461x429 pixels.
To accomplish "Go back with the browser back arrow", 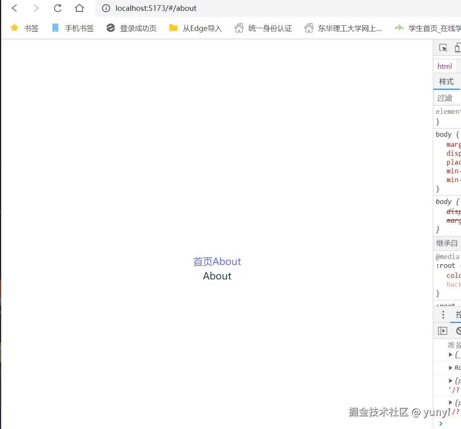I will [x=14, y=8].
